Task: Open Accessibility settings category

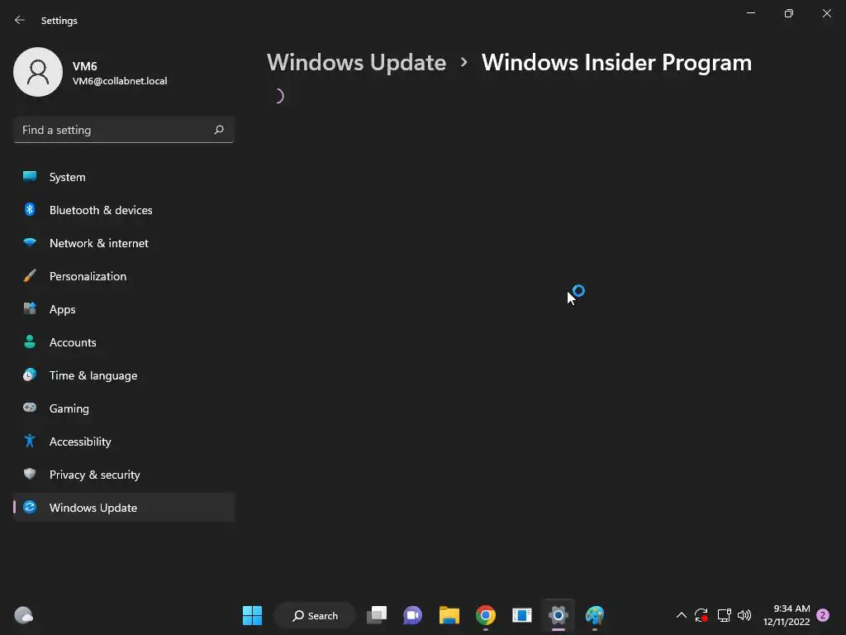Action: coord(124,442)
